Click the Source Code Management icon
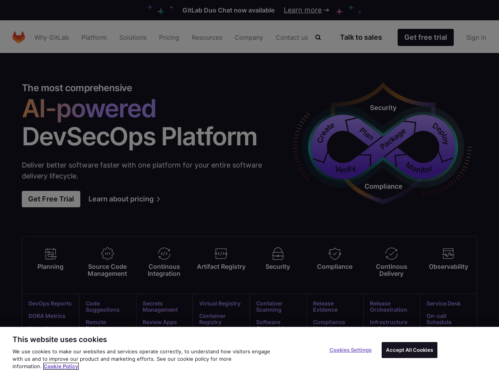 click(108, 254)
